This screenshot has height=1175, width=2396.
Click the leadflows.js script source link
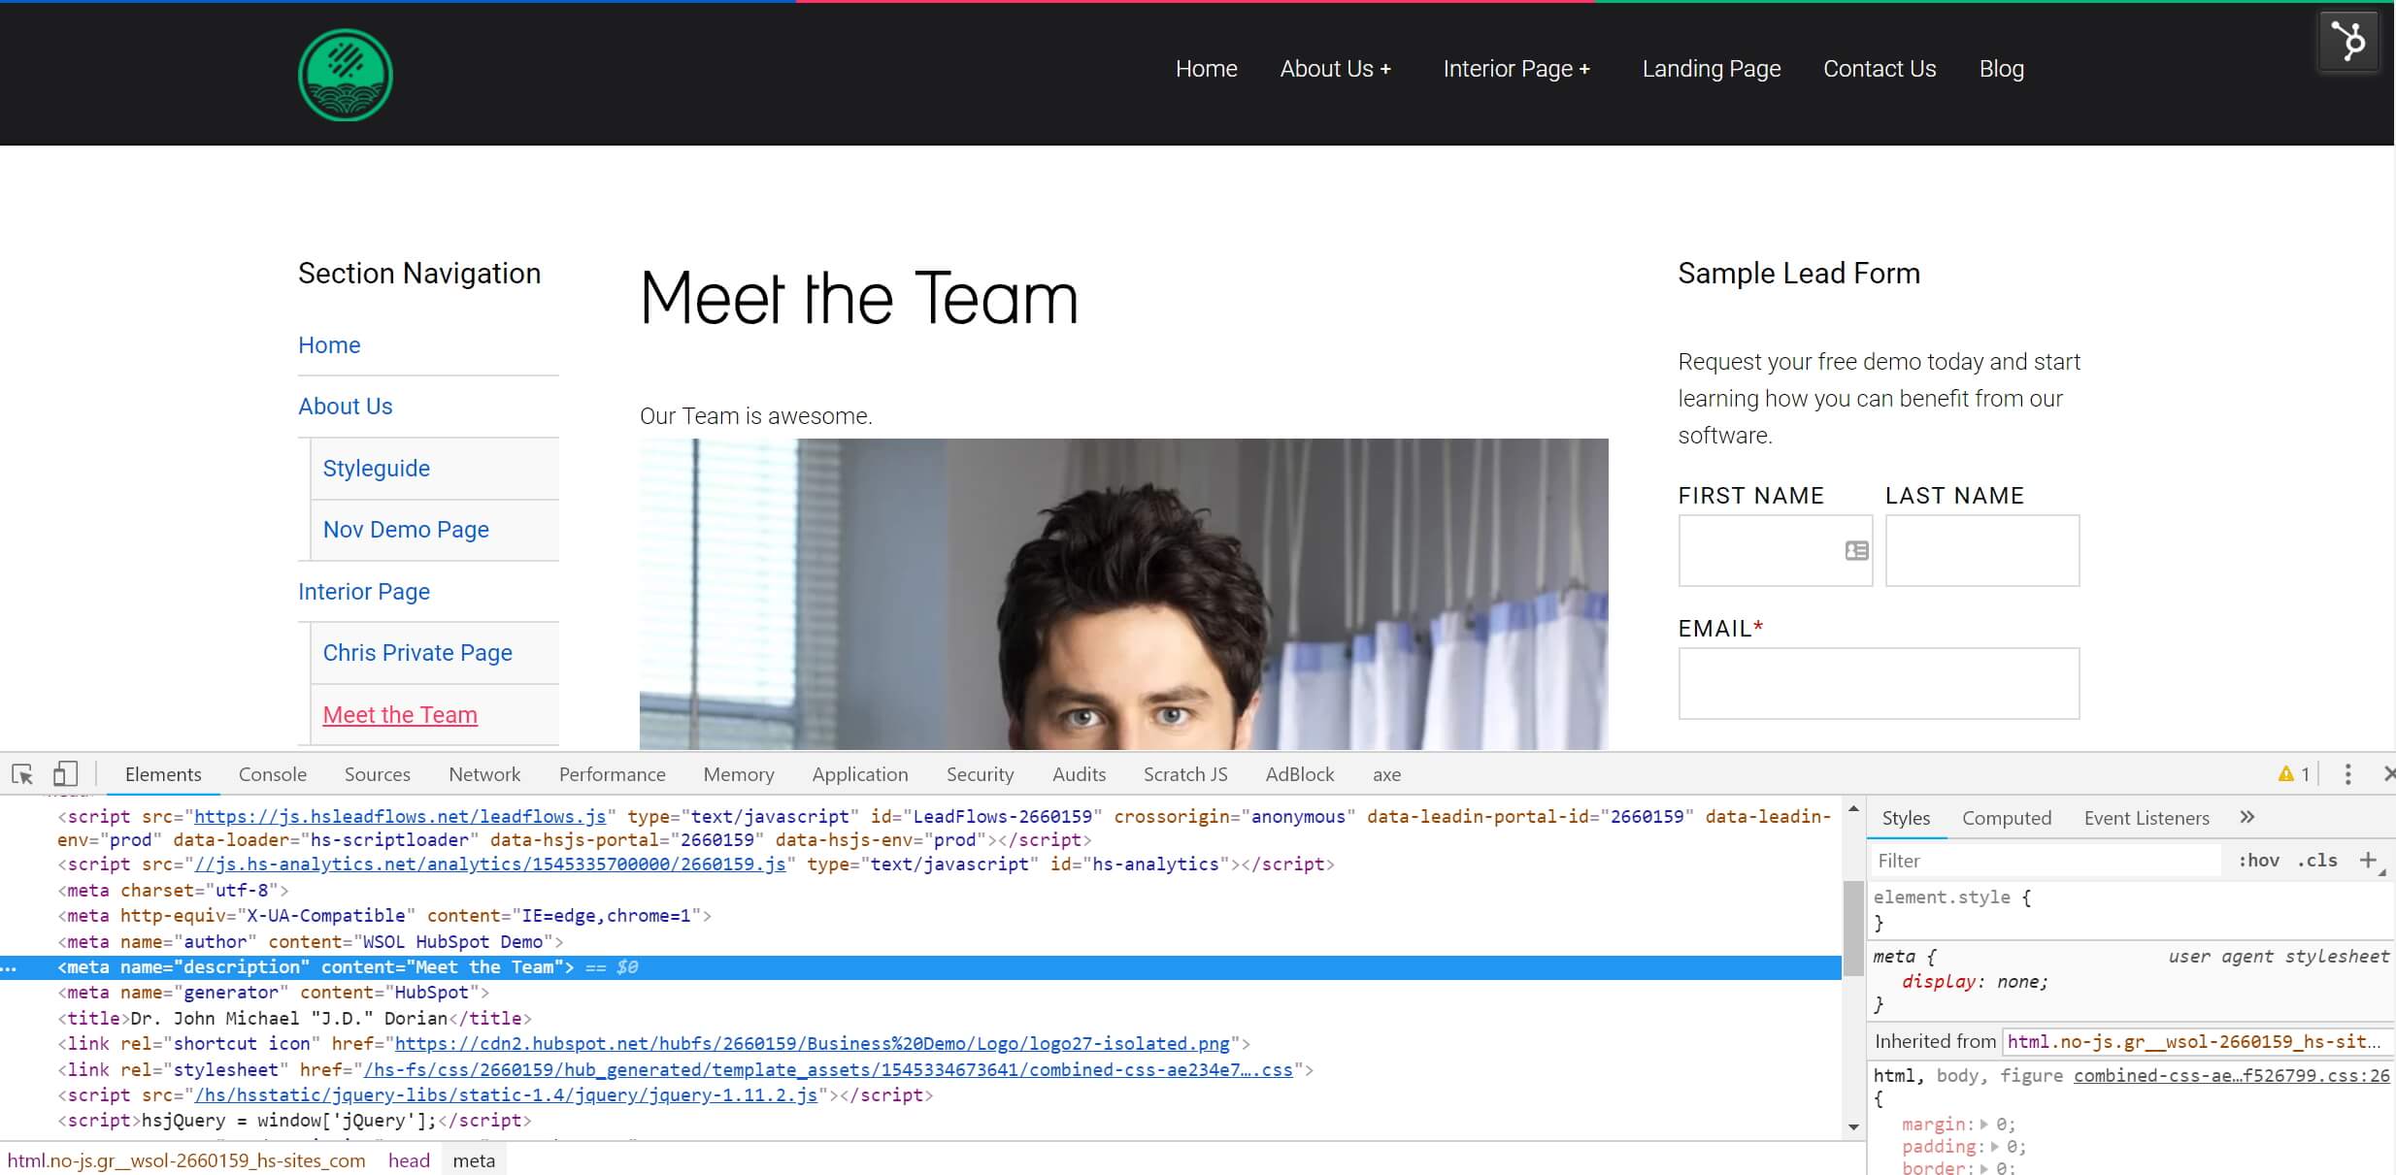click(400, 817)
